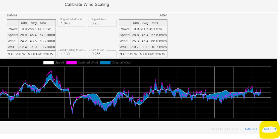The height and width of the screenshot is (139, 280).
Task: Click the After section label
Action: tap(163, 15)
